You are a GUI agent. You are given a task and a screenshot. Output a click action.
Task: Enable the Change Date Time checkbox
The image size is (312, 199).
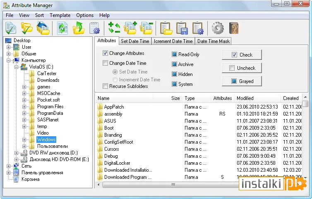click(105, 63)
